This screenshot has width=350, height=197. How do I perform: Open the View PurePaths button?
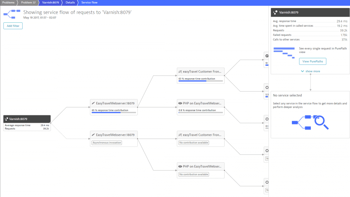[313, 62]
